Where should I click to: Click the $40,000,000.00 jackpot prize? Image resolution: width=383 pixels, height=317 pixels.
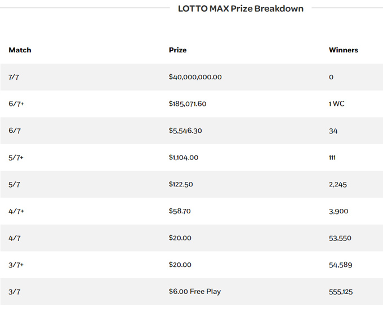(x=195, y=77)
